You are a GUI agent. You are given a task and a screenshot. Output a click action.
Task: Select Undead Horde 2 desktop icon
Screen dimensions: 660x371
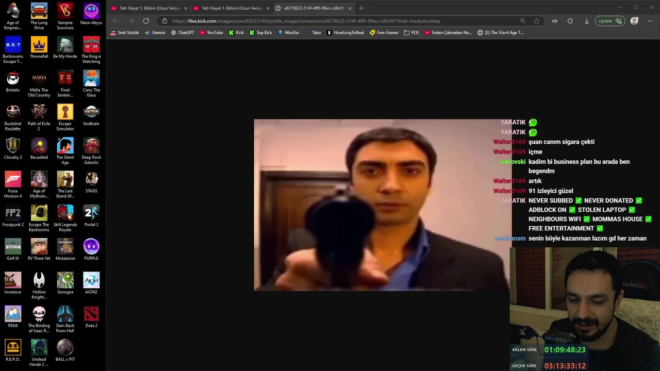[39, 352]
